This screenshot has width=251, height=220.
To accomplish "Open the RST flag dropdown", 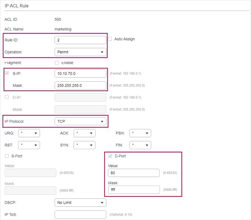I will (29, 145).
